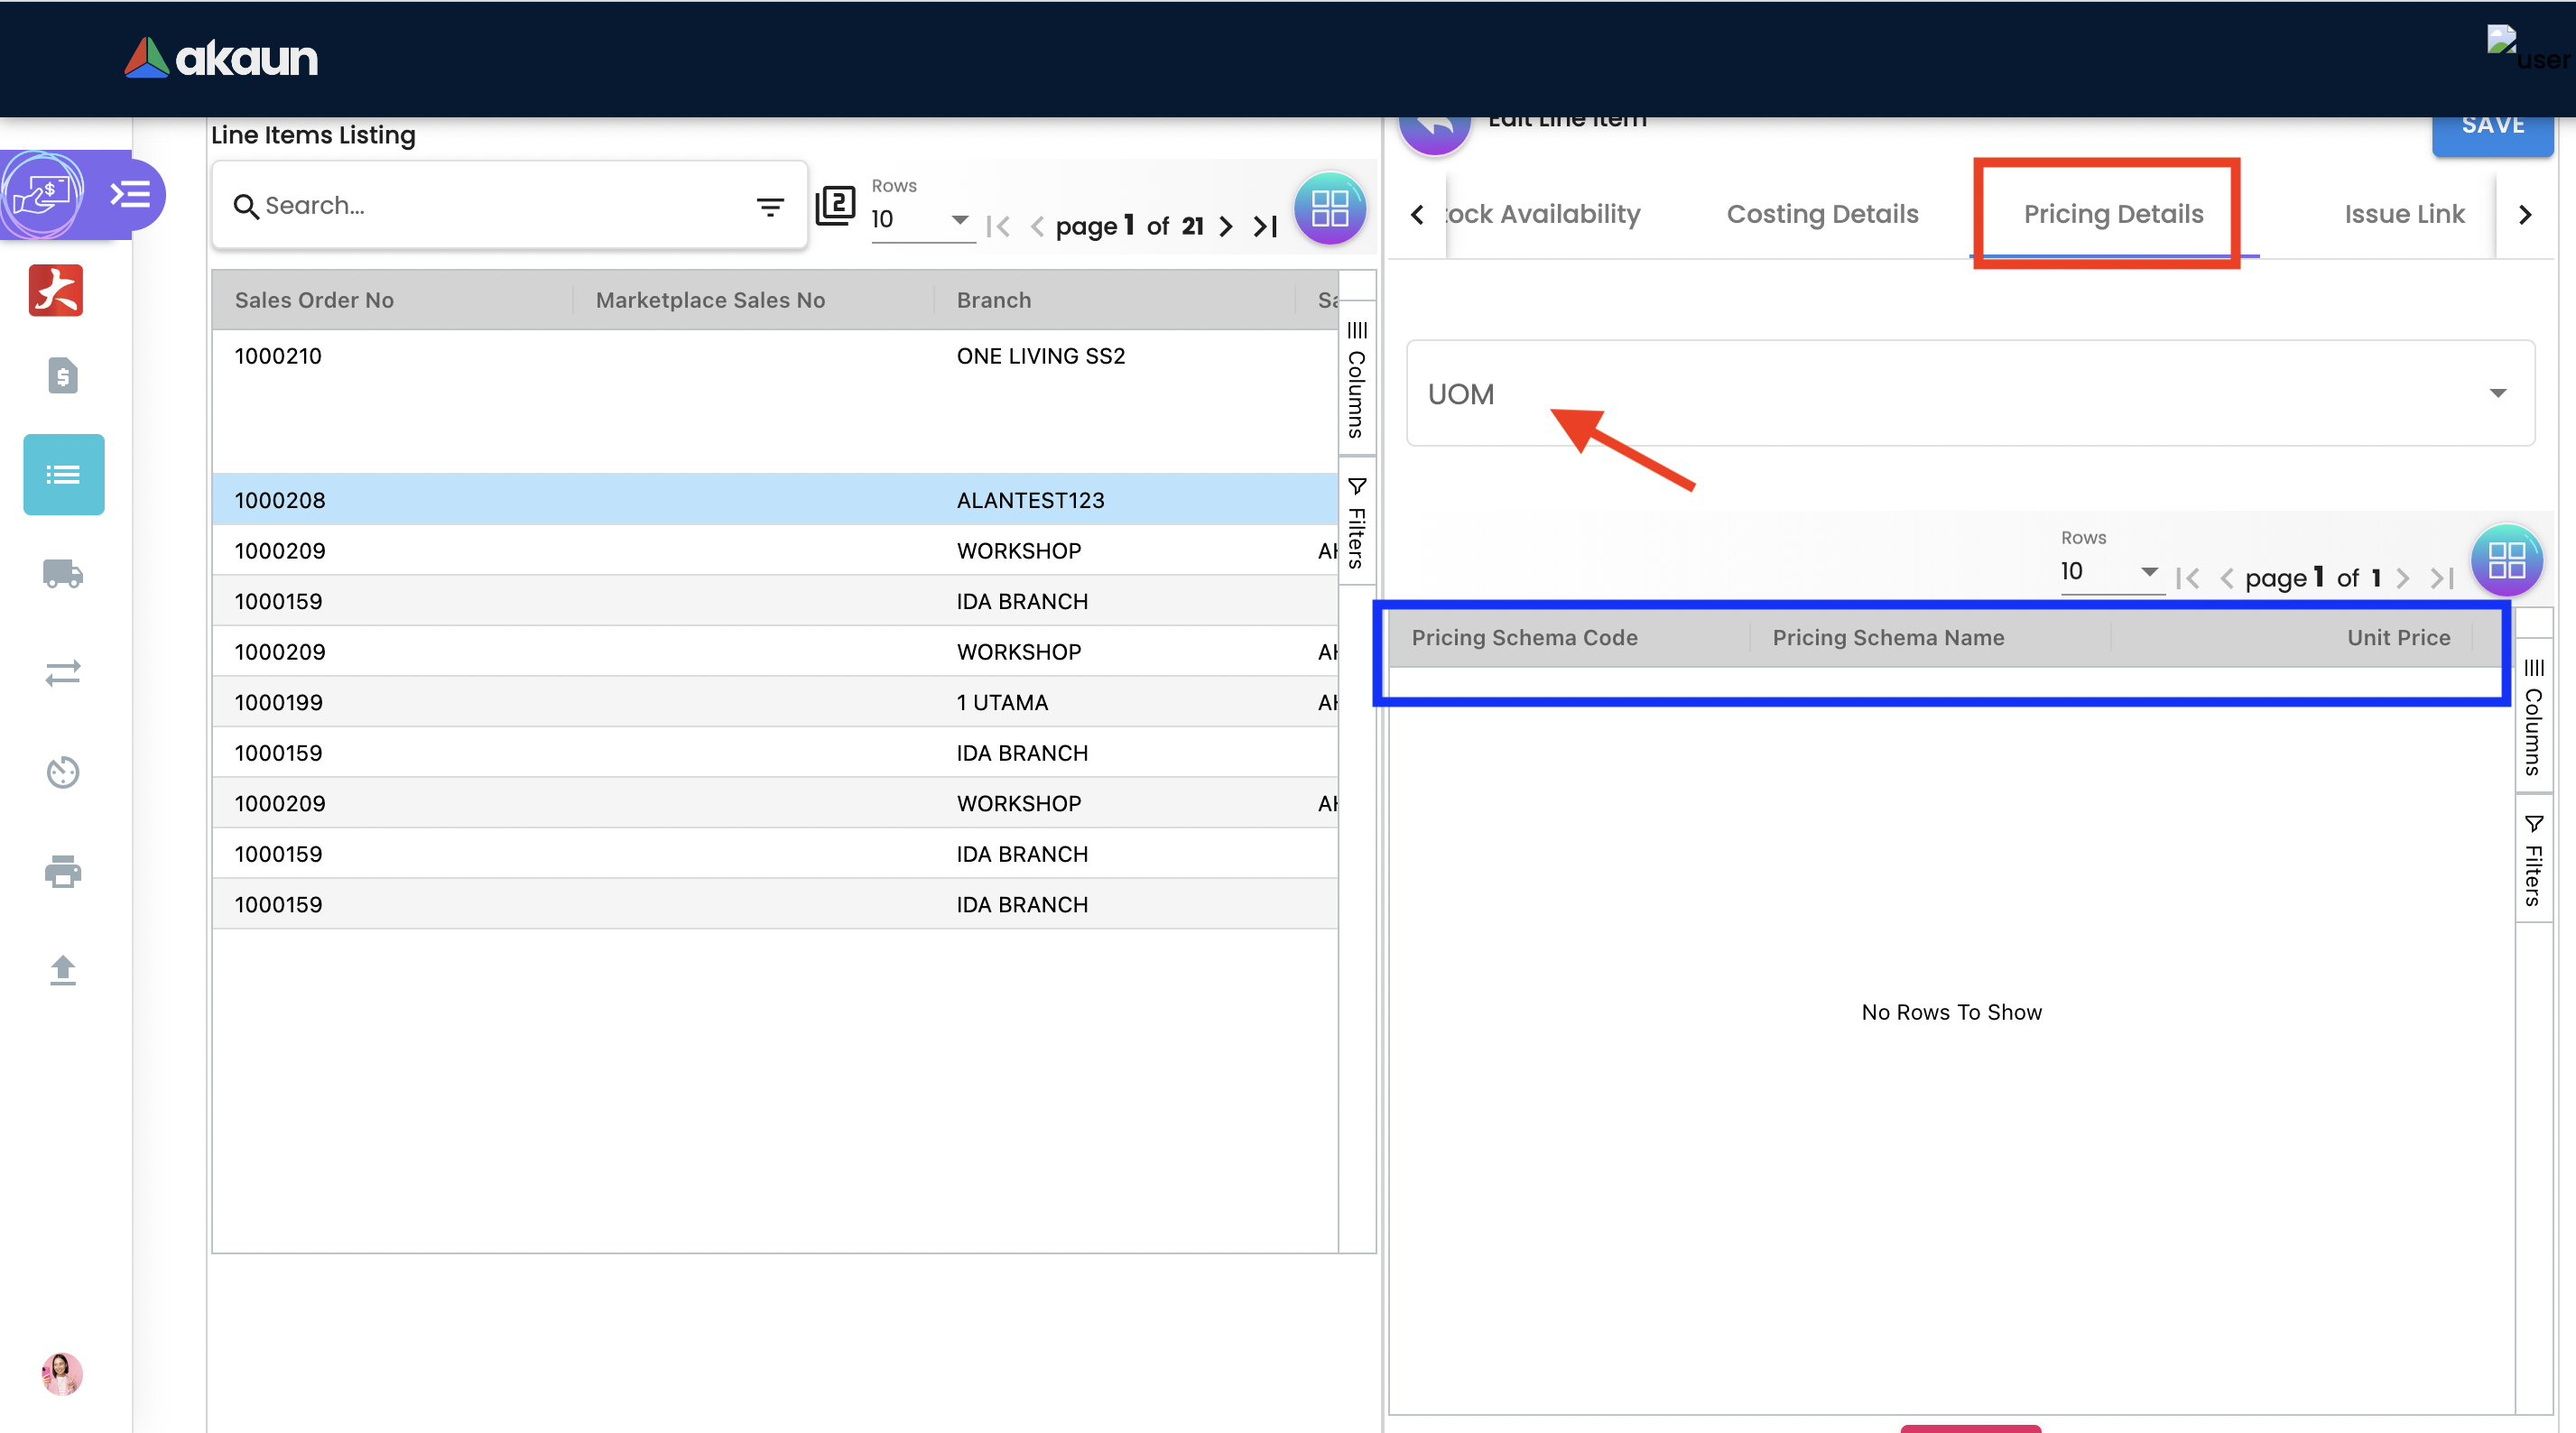Click the transfer arrows sidebar icon

[x=63, y=673]
